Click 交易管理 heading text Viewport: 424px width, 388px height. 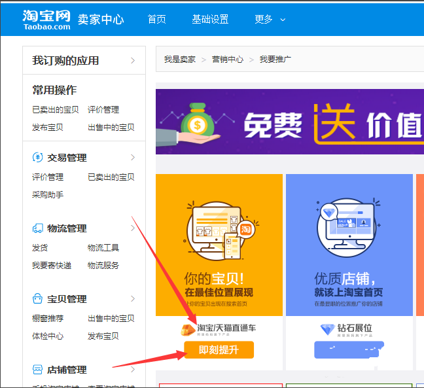click(x=67, y=158)
